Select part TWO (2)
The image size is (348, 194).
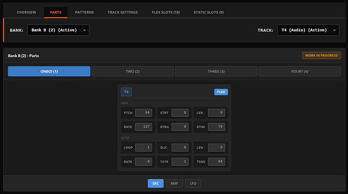coord(133,72)
